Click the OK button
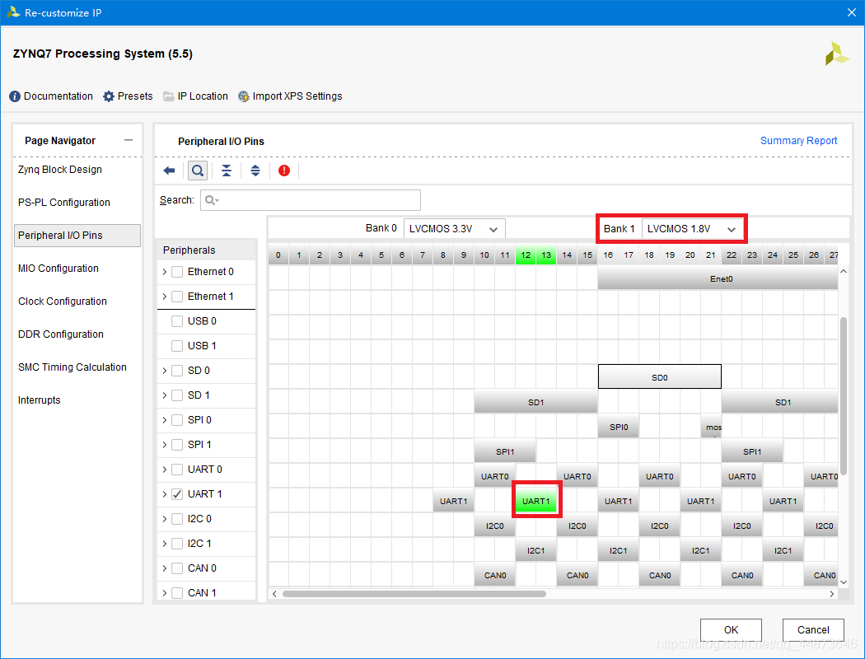Viewport: 865px width, 659px height. [731, 630]
